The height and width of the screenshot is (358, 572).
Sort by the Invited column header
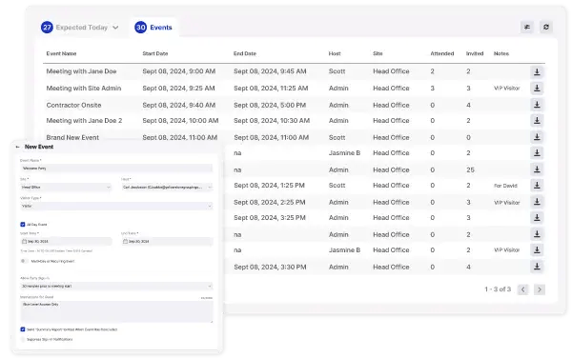[x=475, y=53]
